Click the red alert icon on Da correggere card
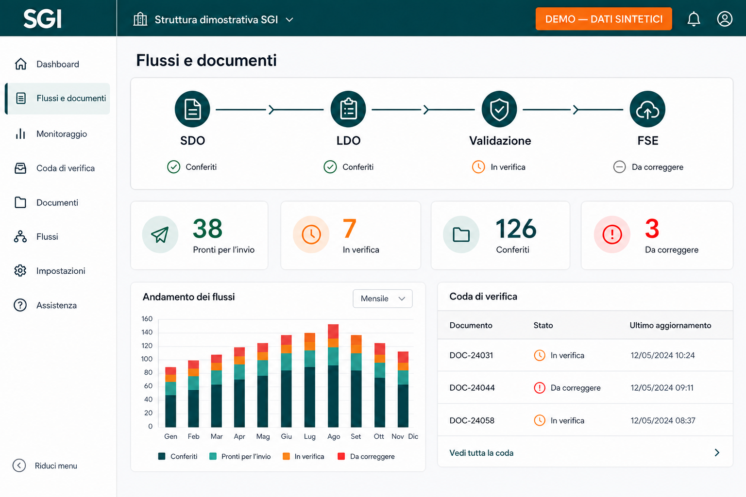 click(612, 234)
